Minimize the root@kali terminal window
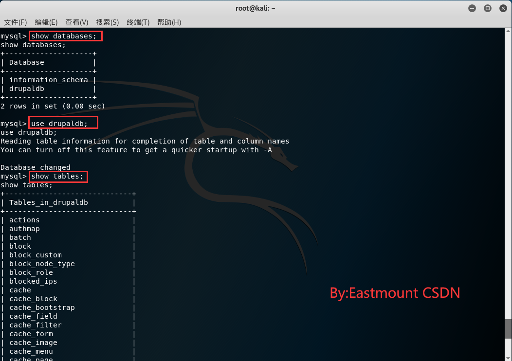 click(472, 8)
